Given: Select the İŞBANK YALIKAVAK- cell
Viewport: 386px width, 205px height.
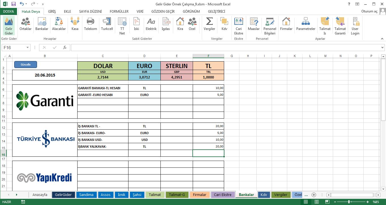Looking at the screenshot, I should 103,147.
